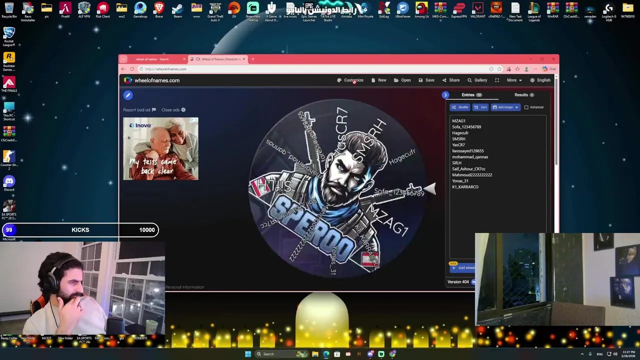The height and width of the screenshot is (360, 640).
Task: Click entry K1_KARRARCO in the list
Action: pyautogui.click(x=465, y=187)
